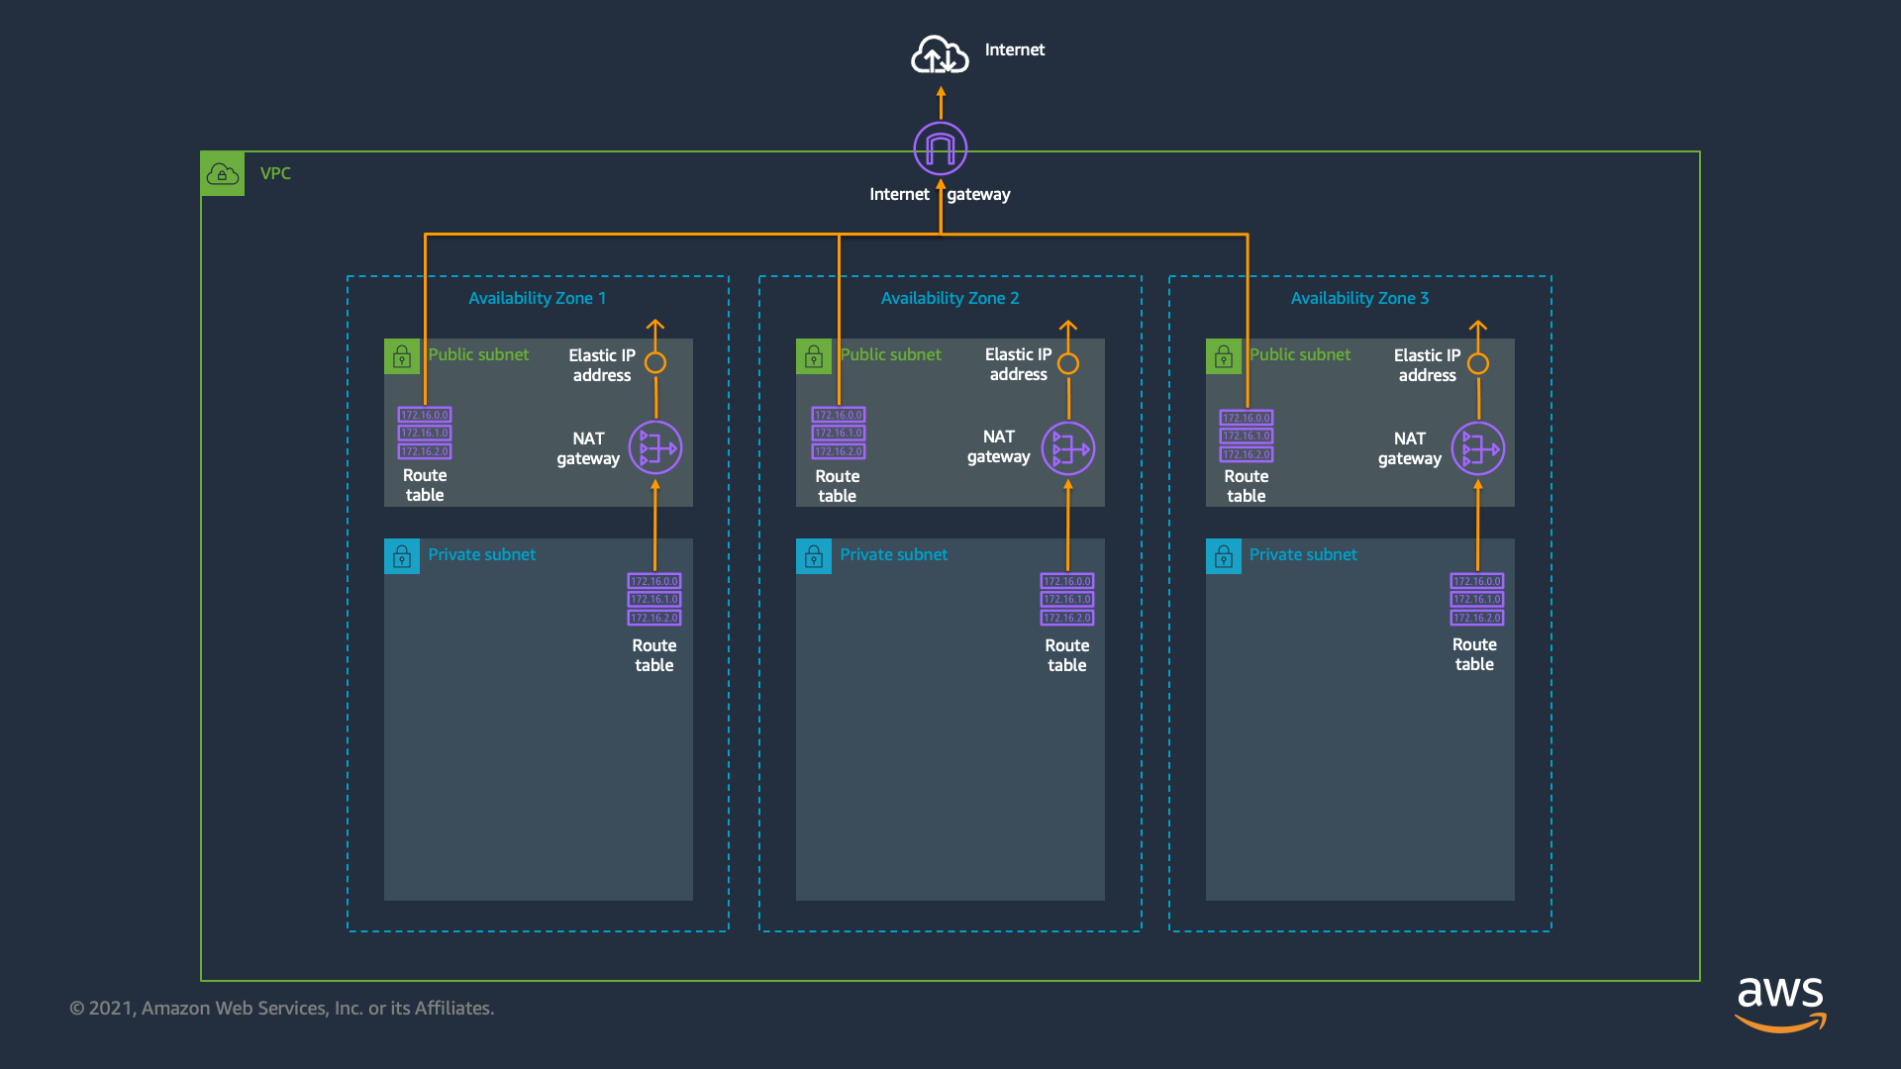
Task: Click Elastic IP circle in Availability Zone 3
Action: (1477, 363)
